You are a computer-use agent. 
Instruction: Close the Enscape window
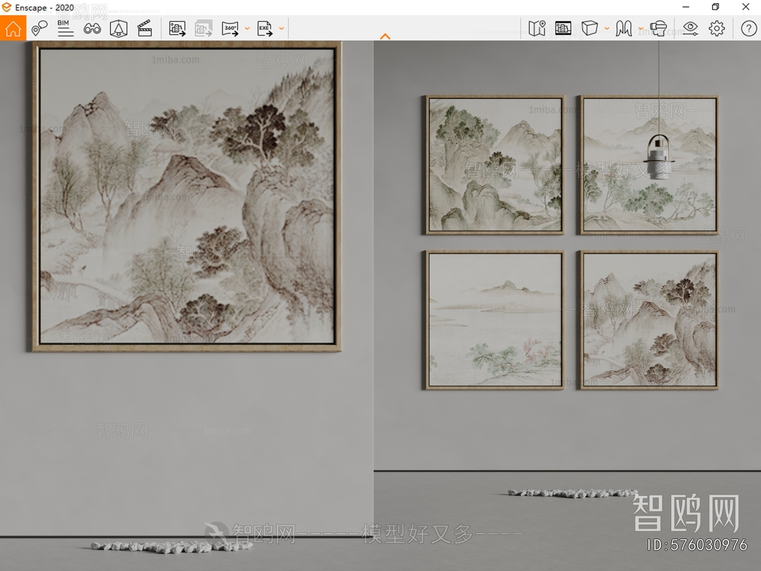pyautogui.click(x=746, y=7)
